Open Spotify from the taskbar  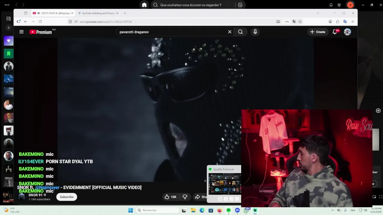tap(228, 210)
